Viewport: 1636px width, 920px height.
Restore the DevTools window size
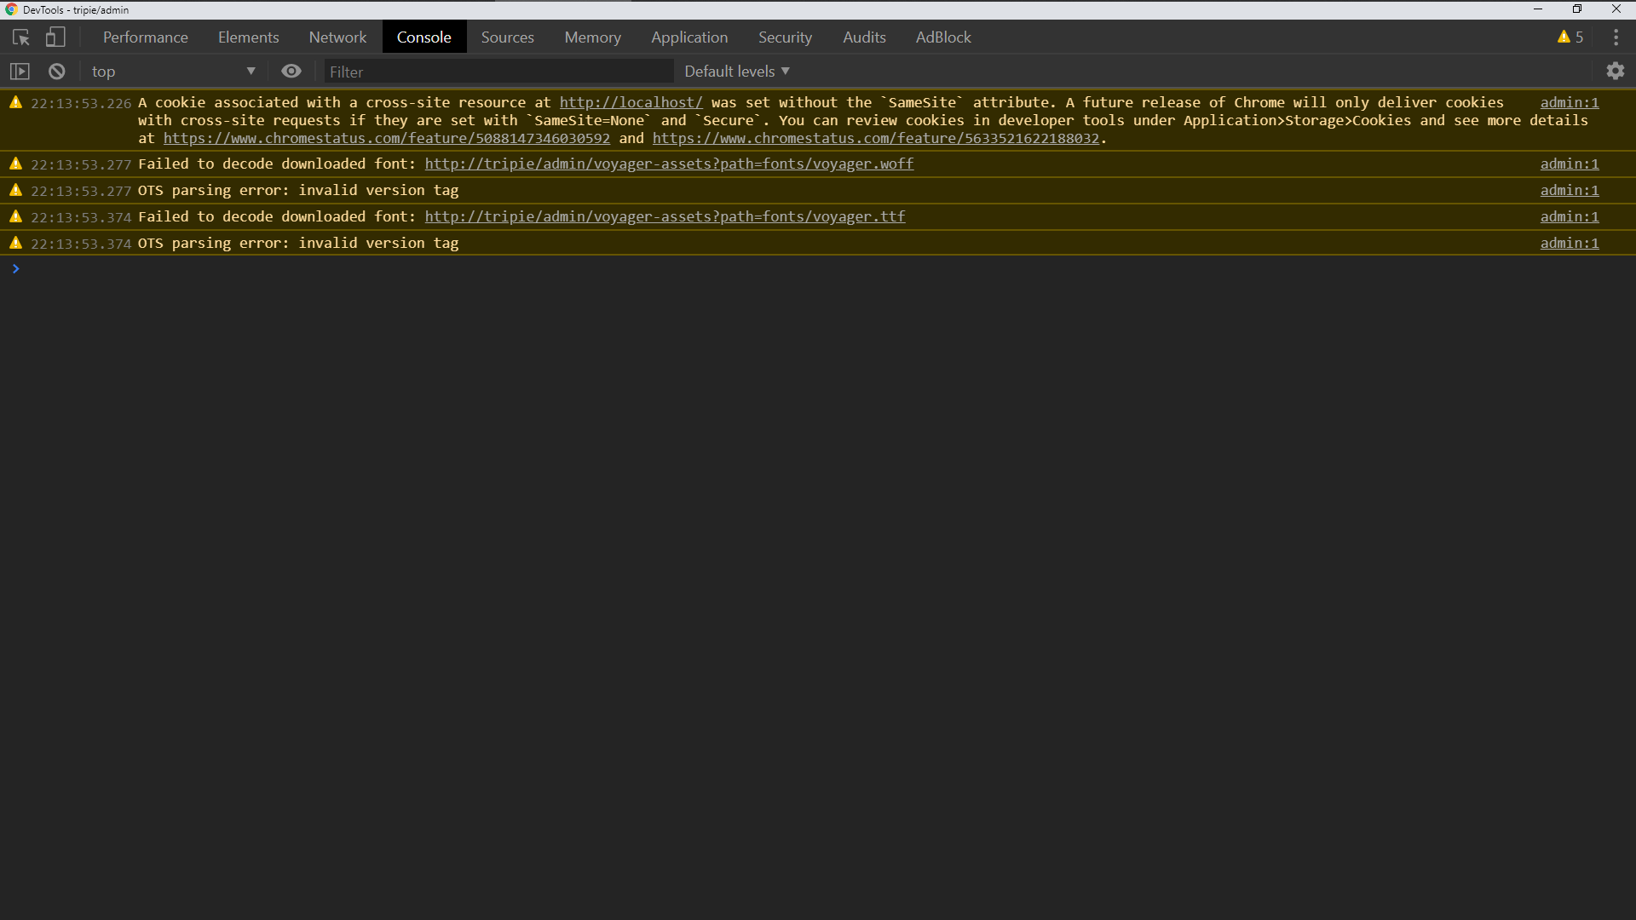click(1577, 9)
